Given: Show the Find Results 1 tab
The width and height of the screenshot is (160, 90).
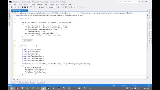Looking at the screenshot, I should [x=41, y=82].
